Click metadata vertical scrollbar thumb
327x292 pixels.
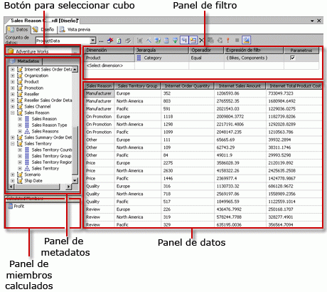(75, 151)
